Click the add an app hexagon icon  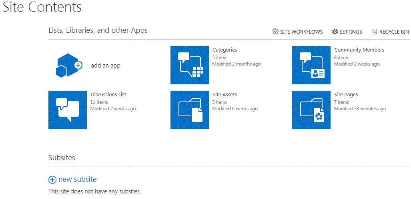68,65
